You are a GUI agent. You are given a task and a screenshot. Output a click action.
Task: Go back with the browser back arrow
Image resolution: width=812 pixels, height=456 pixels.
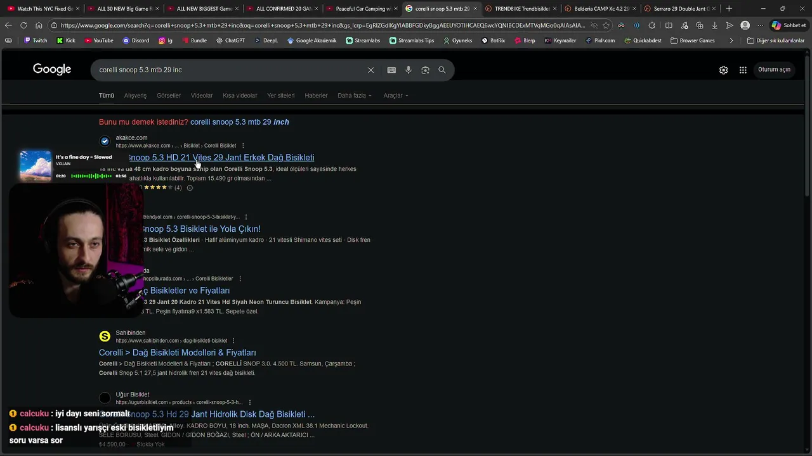point(8,25)
